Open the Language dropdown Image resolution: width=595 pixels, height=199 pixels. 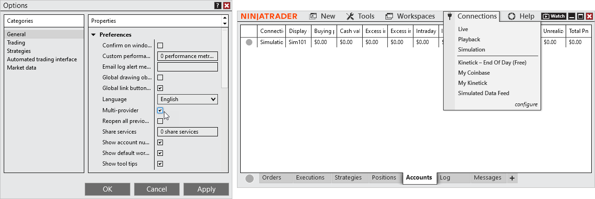pyautogui.click(x=188, y=99)
